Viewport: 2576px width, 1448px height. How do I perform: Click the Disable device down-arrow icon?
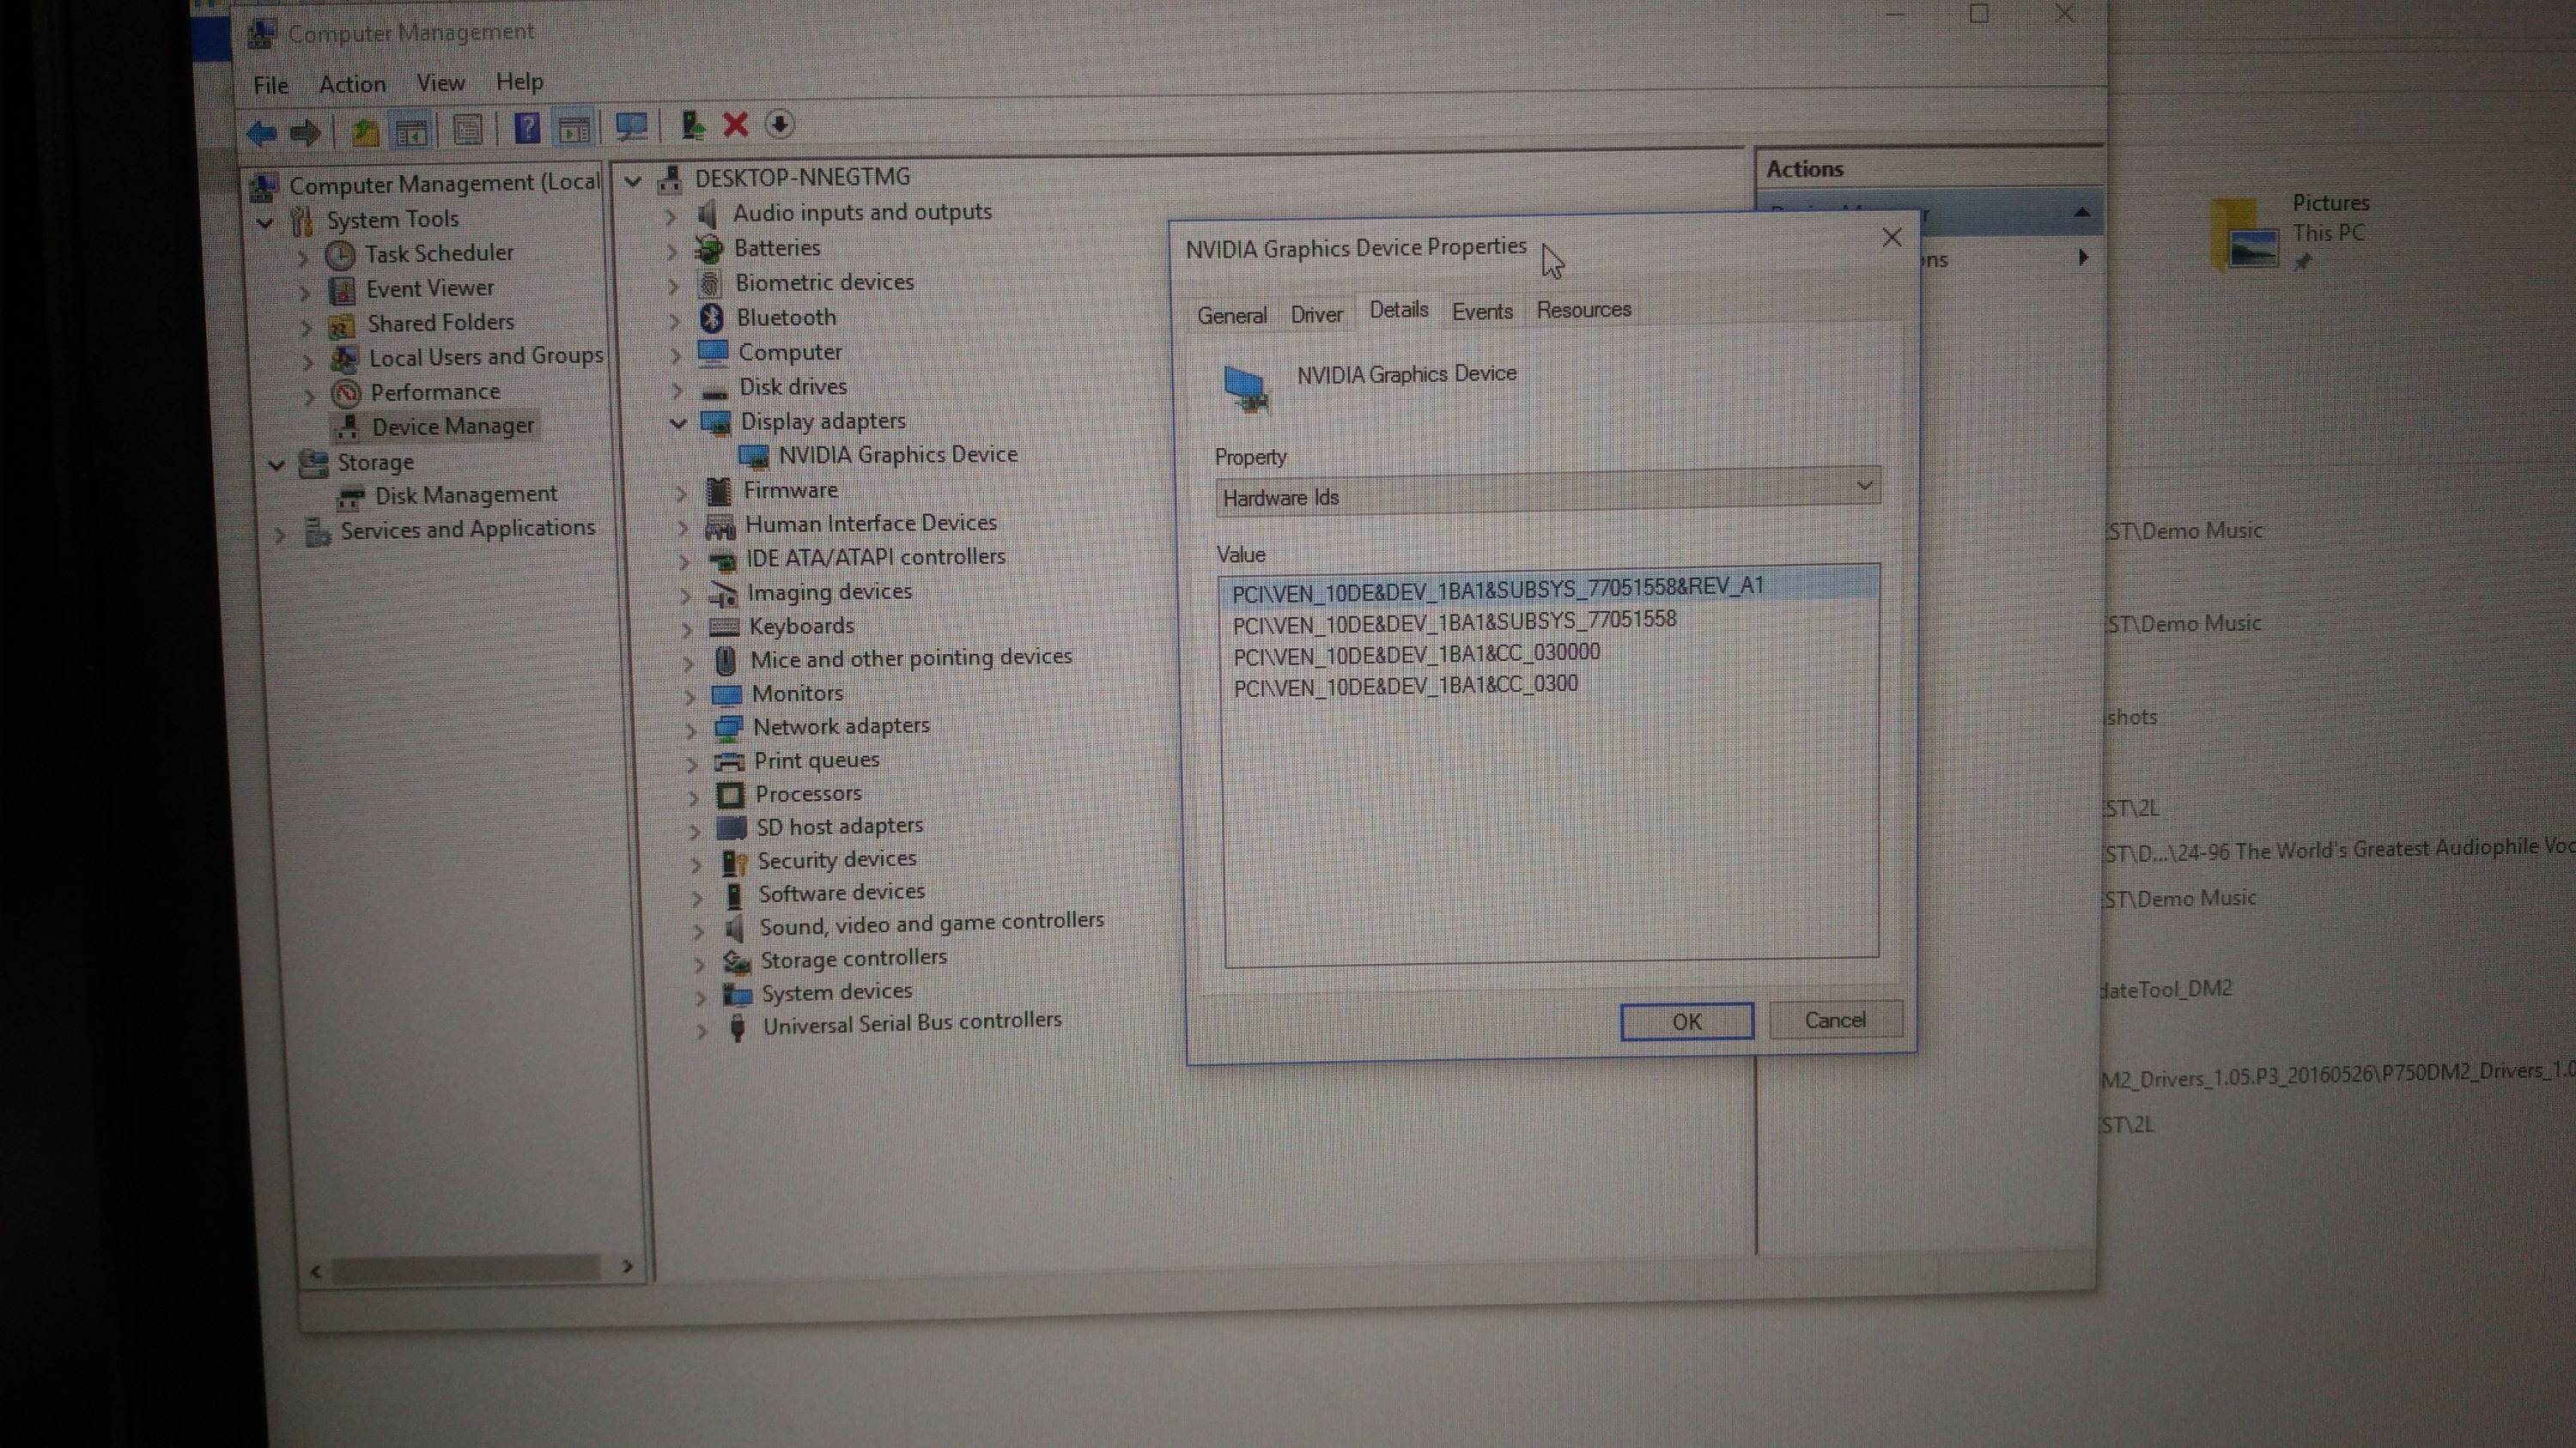[779, 124]
